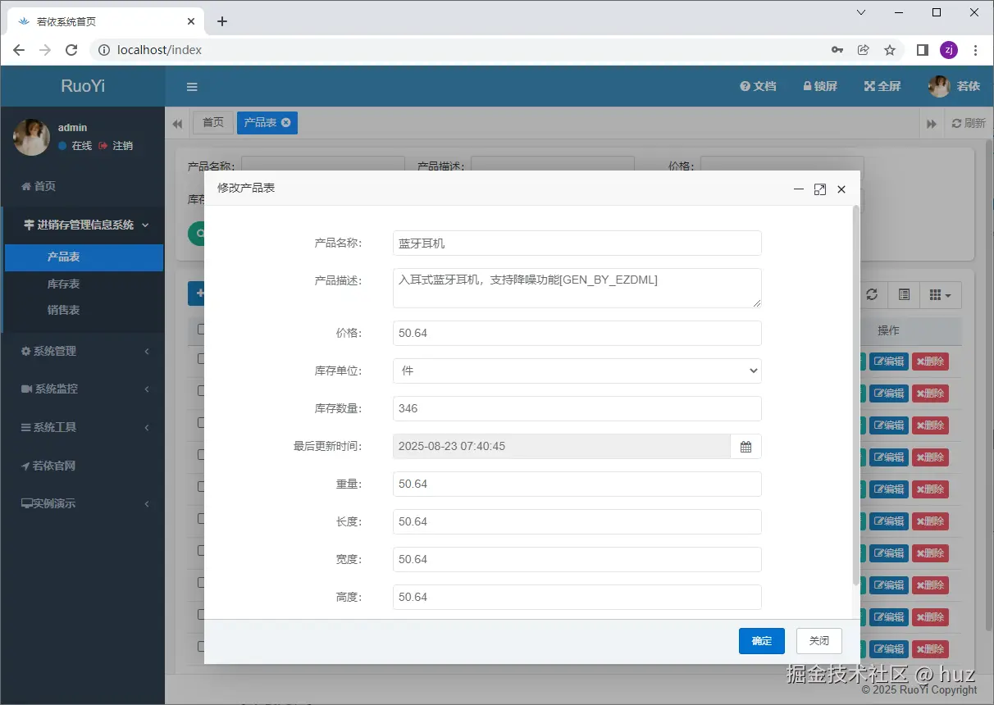This screenshot has height=705, width=994.
Task: Click the 确定 confirm button
Action: pos(761,641)
